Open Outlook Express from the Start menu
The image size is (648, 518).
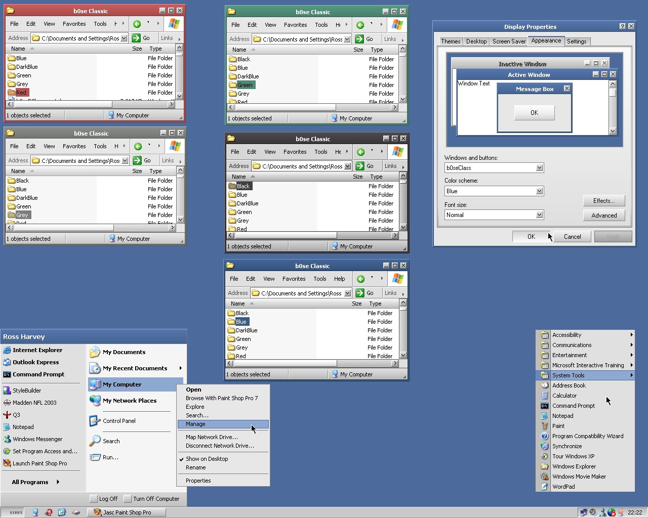coord(31,362)
